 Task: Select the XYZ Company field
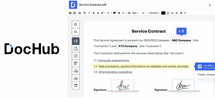128,46
